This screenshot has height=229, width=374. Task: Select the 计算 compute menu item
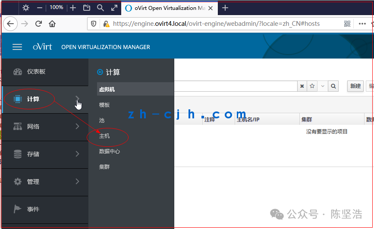coord(45,99)
